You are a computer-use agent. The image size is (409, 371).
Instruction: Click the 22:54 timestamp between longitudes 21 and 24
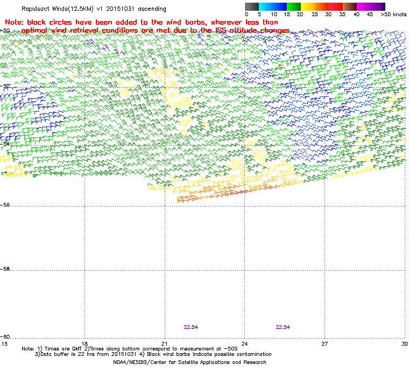pyautogui.click(x=191, y=327)
